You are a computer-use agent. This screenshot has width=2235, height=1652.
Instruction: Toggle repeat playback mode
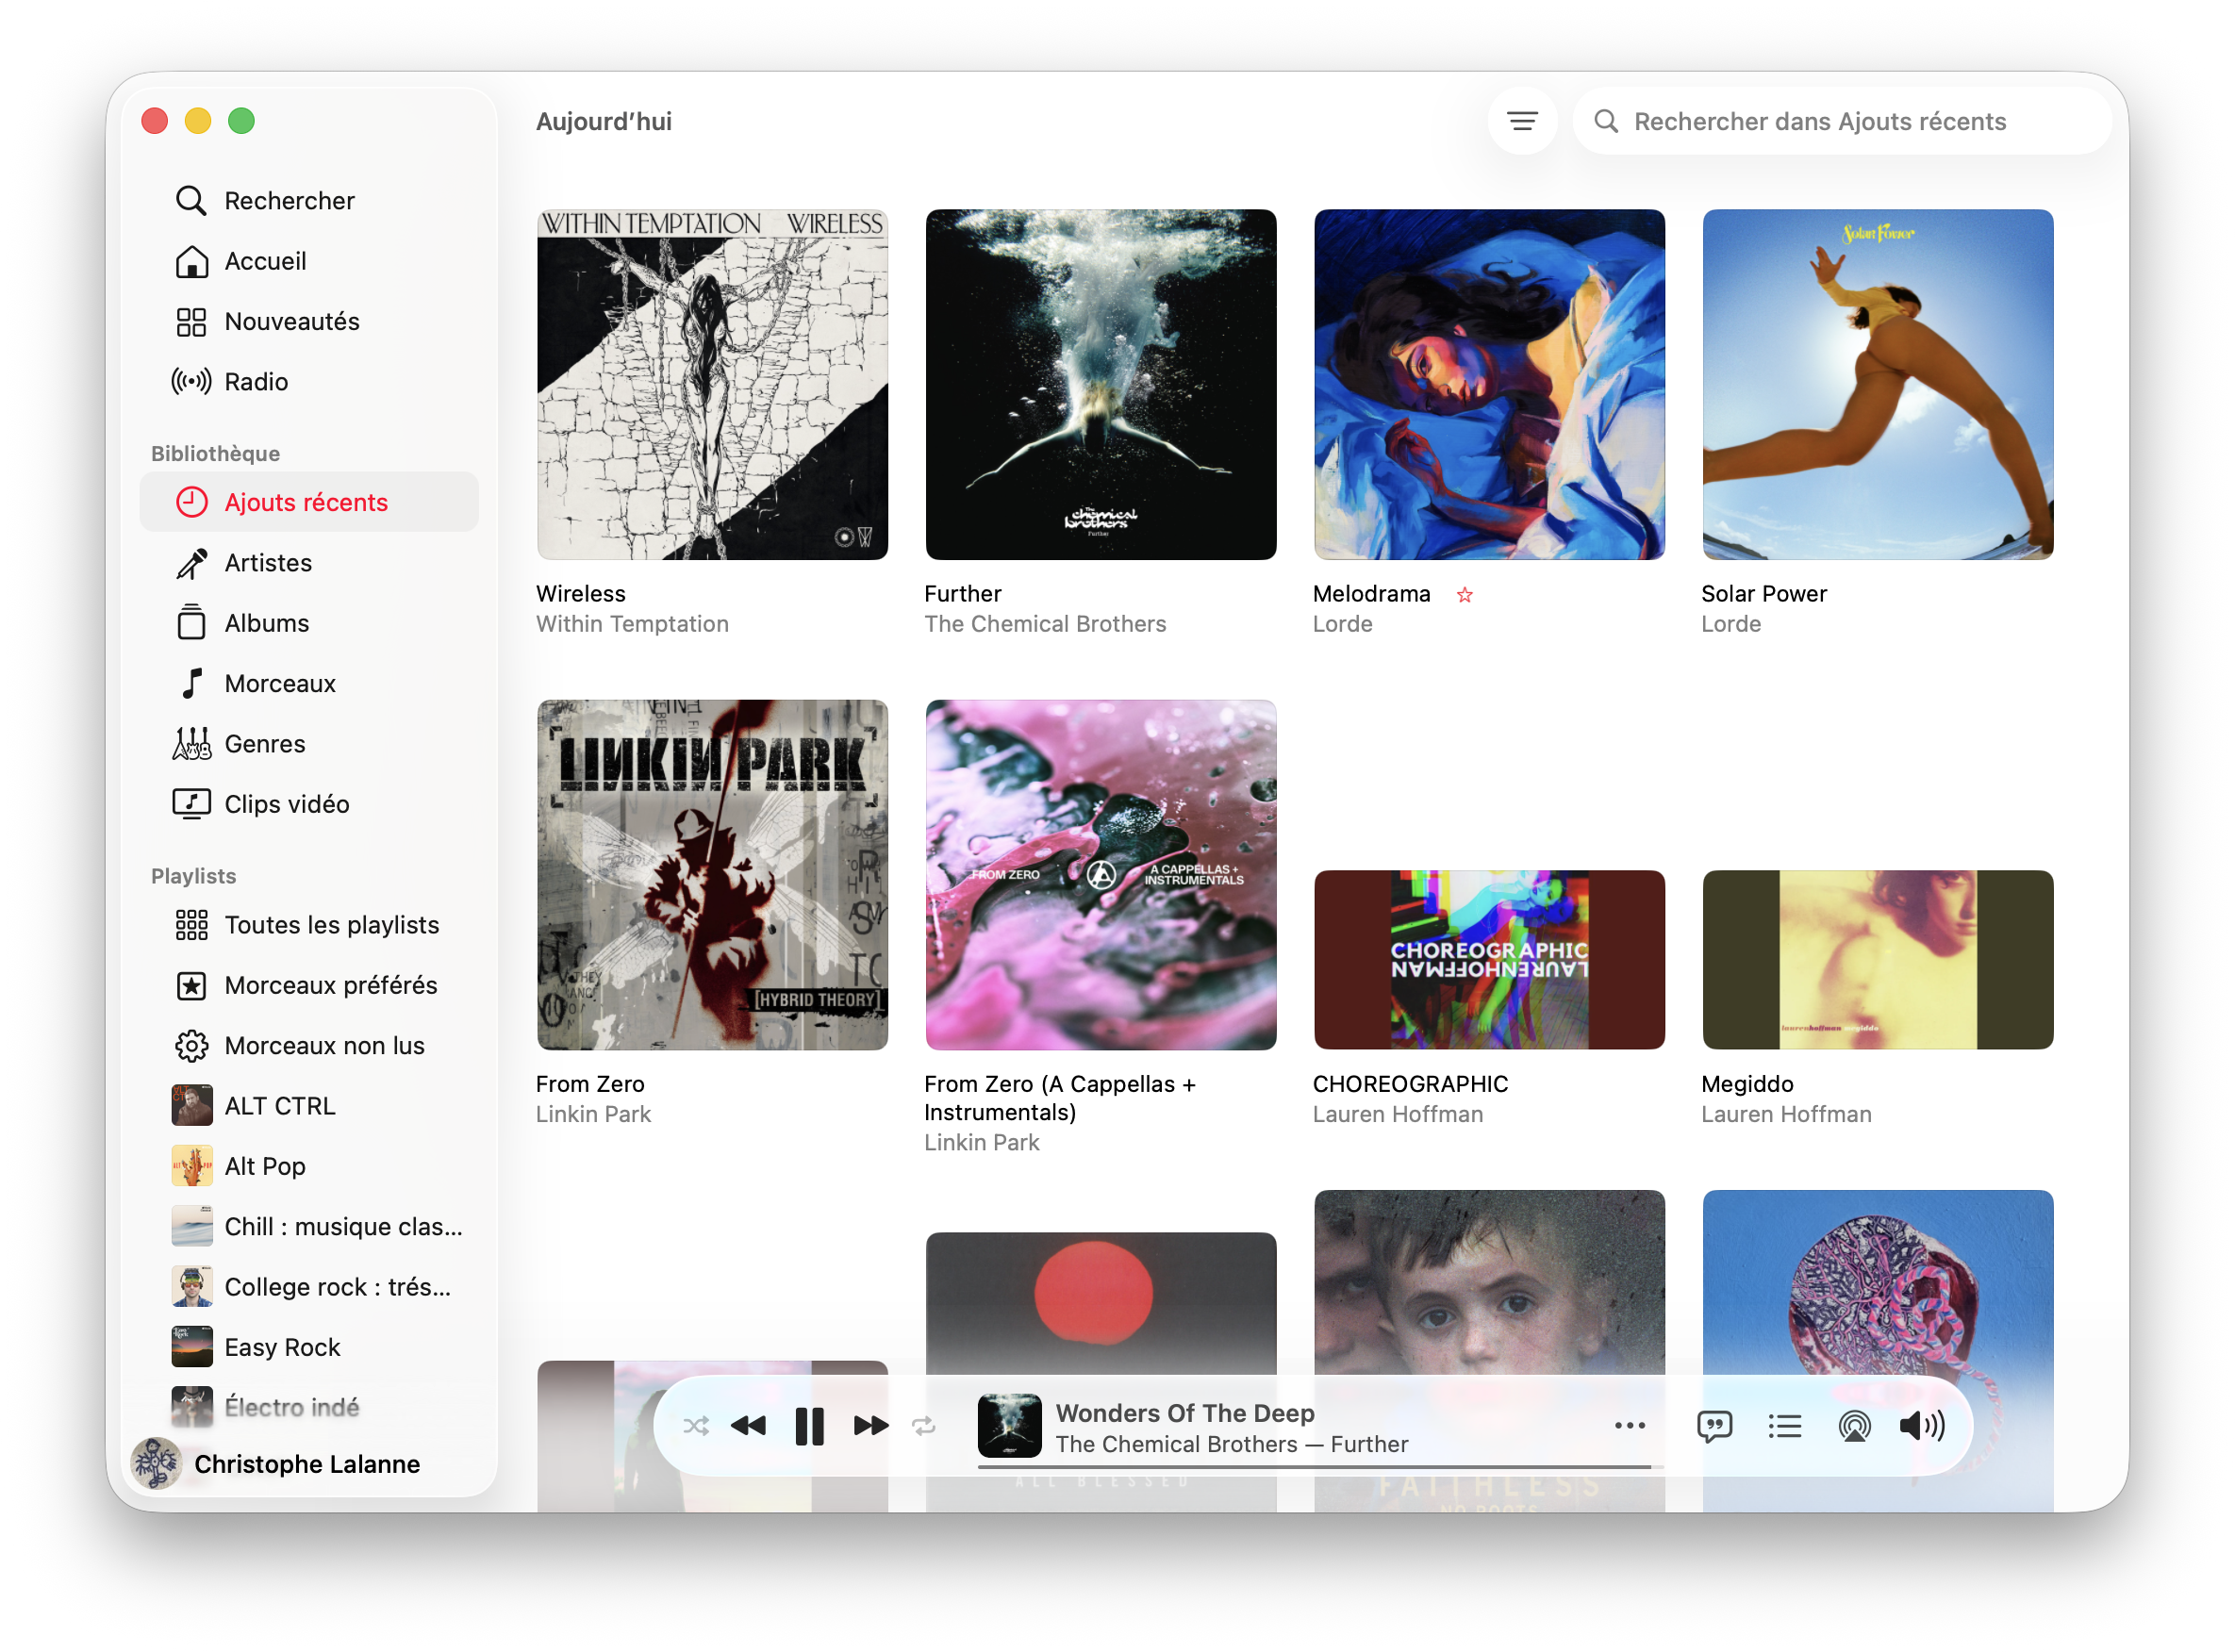(x=923, y=1425)
